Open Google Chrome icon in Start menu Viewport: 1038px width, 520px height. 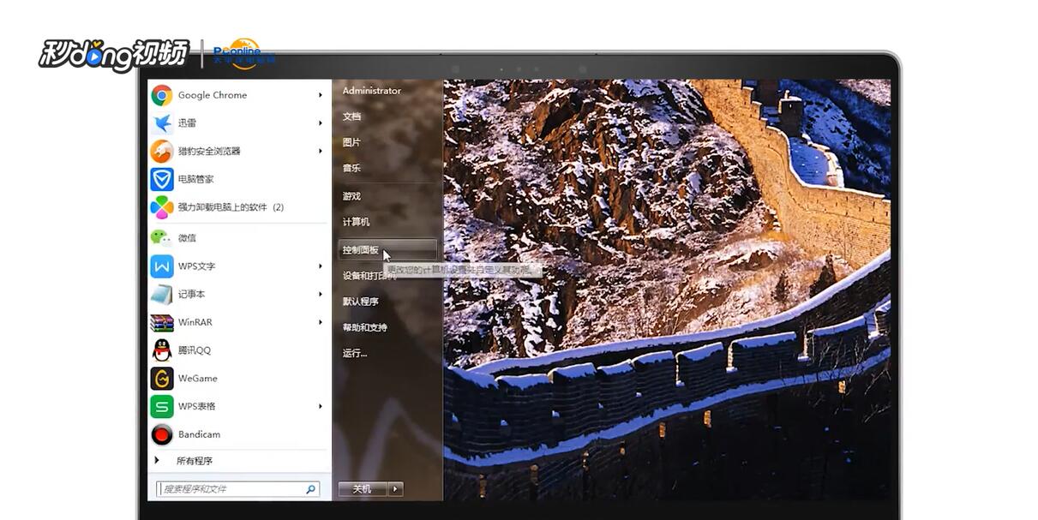(162, 95)
